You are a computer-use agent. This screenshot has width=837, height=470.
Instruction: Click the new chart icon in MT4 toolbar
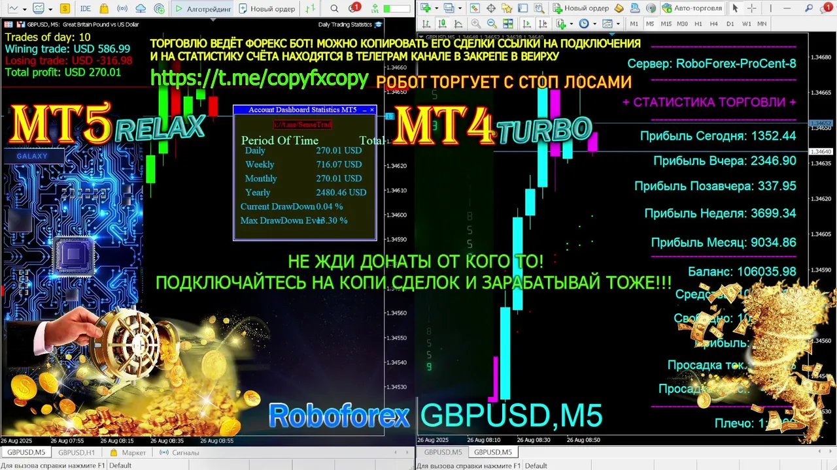coord(426,8)
